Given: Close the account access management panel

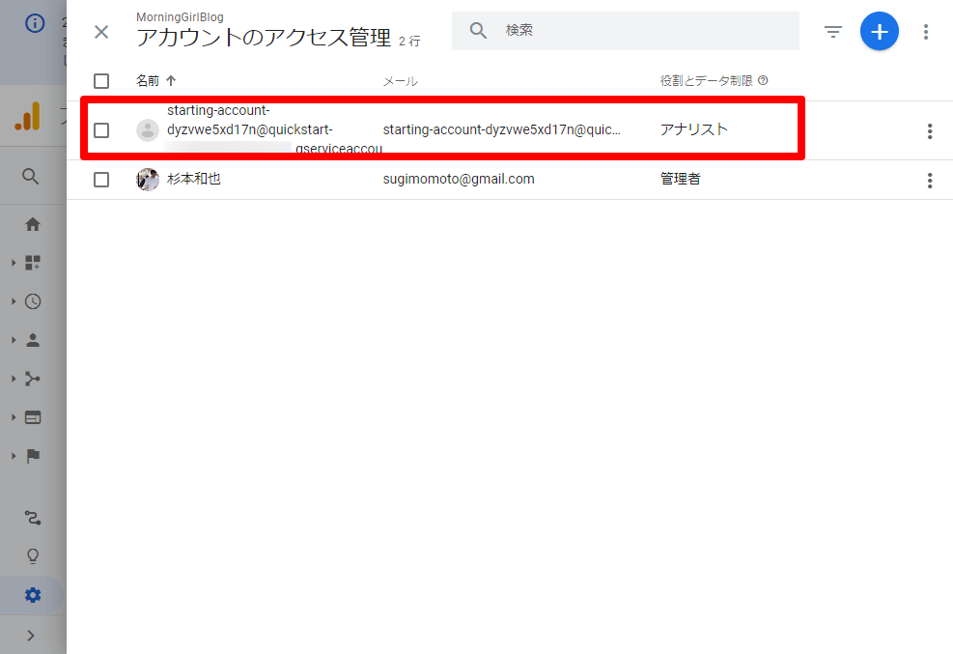Looking at the screenshot, I should pos(101,32).
